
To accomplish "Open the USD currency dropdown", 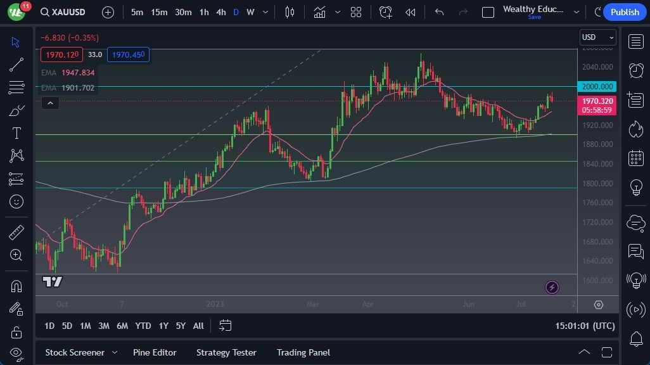I will coord(596,37).
